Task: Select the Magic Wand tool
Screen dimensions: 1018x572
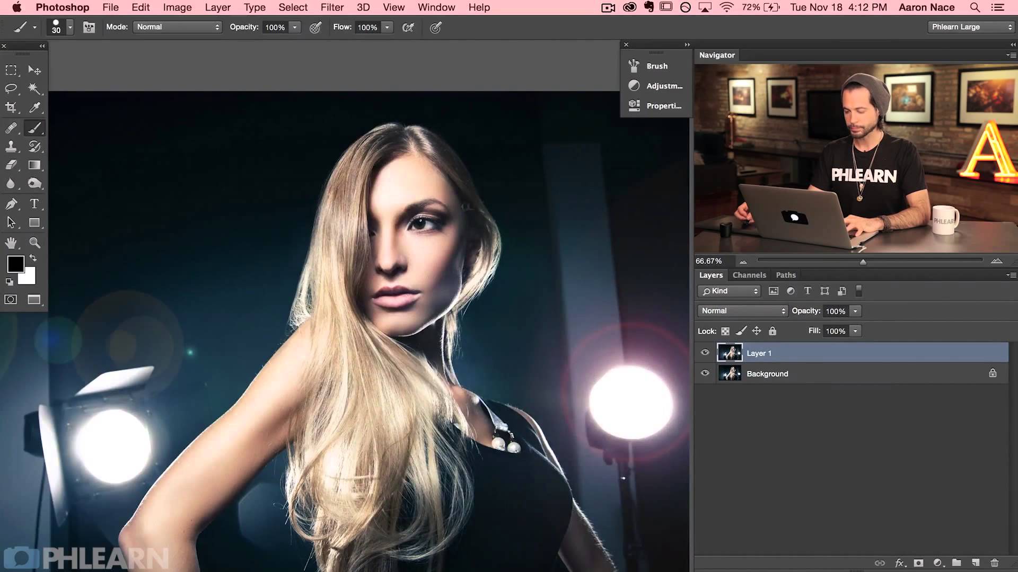Action: (x=34, y=88)
